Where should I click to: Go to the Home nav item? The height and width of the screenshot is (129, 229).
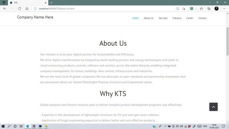pos(135,18)
